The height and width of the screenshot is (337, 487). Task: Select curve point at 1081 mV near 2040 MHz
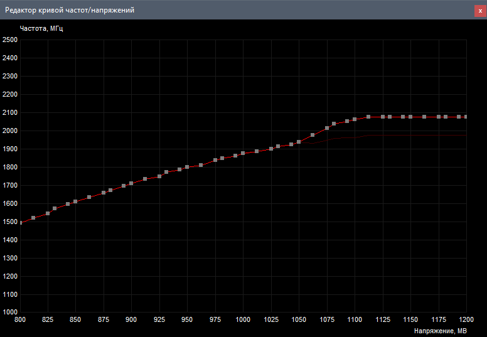coord(334,124)
